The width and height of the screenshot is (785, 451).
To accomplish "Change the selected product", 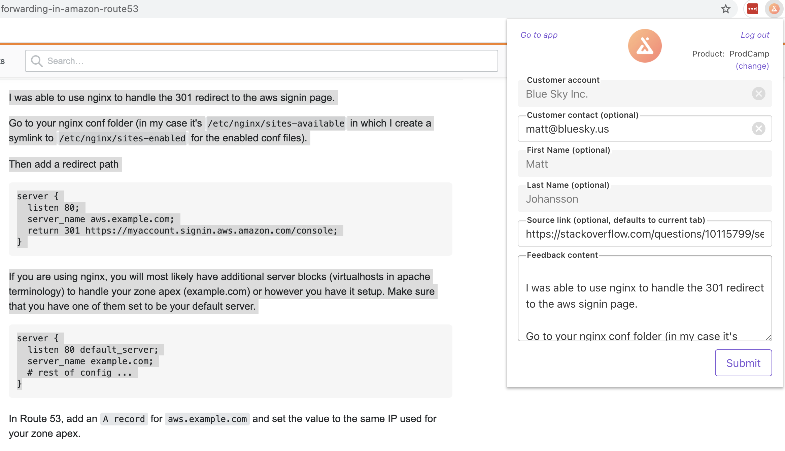I will [x=752, y=66].
